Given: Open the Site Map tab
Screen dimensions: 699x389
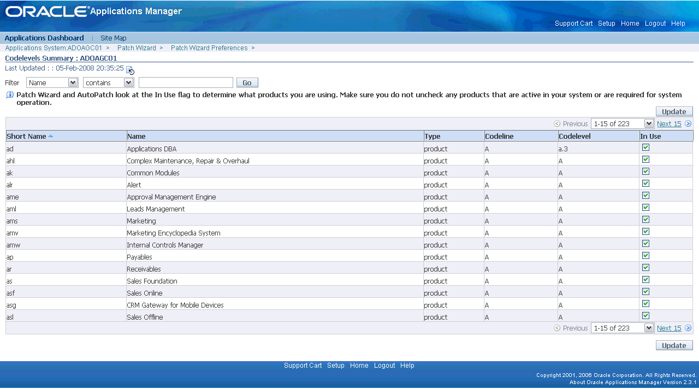Looking at the screenshot, I should [113, 38].
